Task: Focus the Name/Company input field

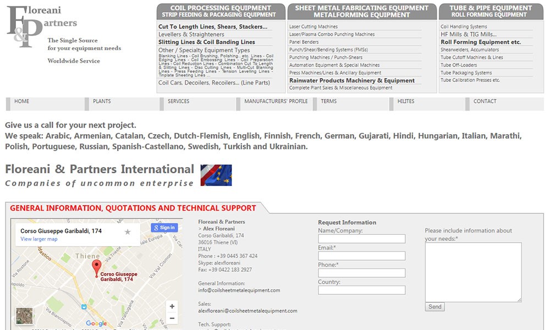Action: (x=362, y=239)
